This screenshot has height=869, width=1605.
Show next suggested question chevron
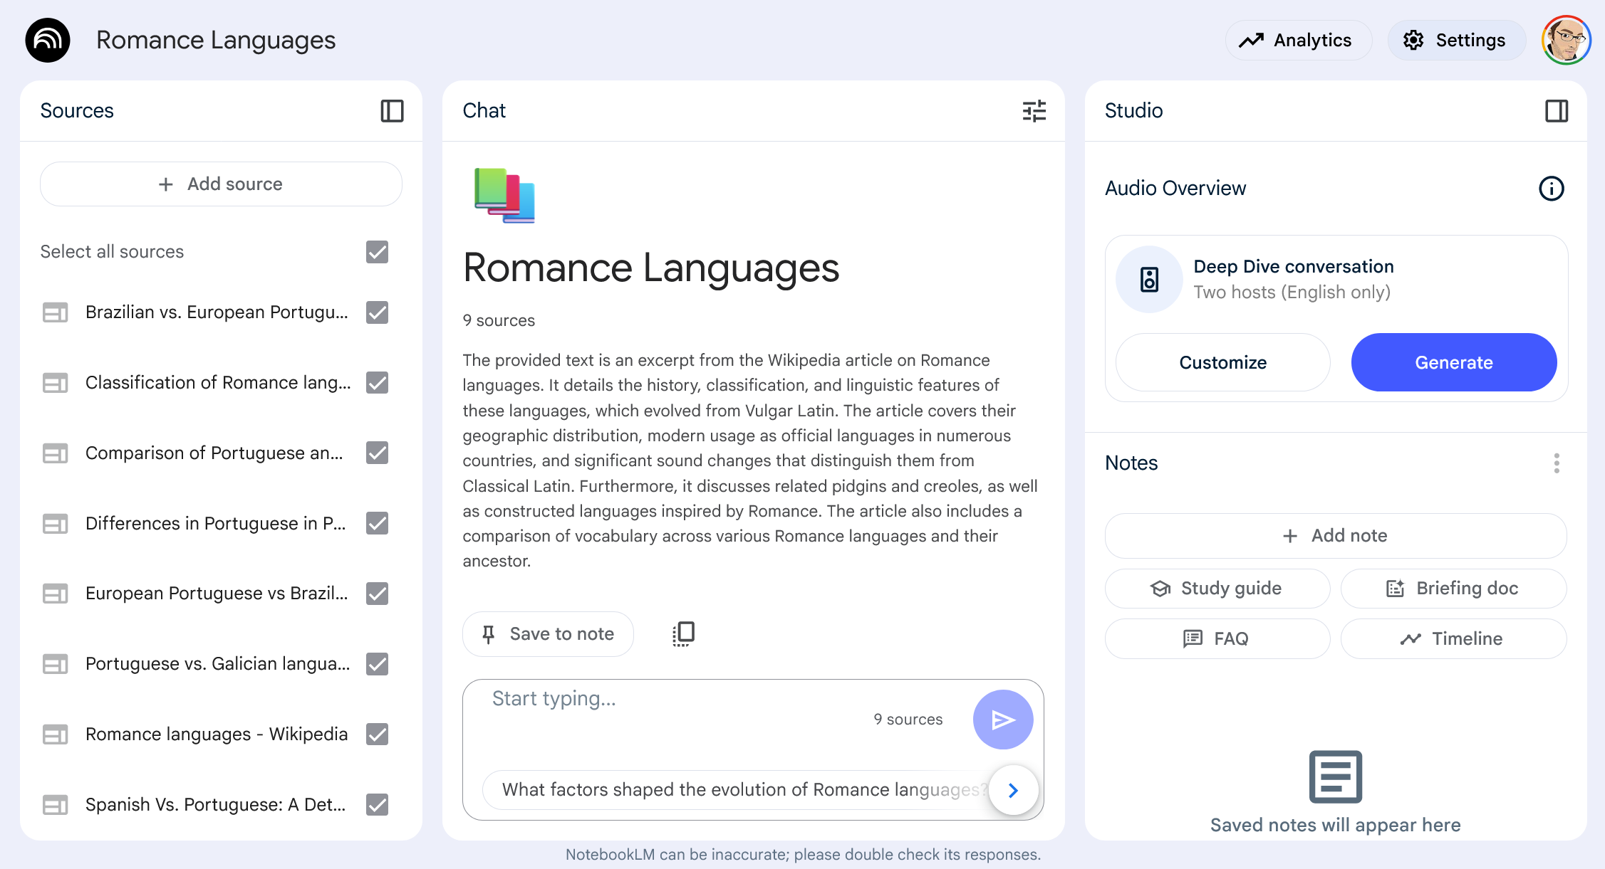(x=1013, y=790)
